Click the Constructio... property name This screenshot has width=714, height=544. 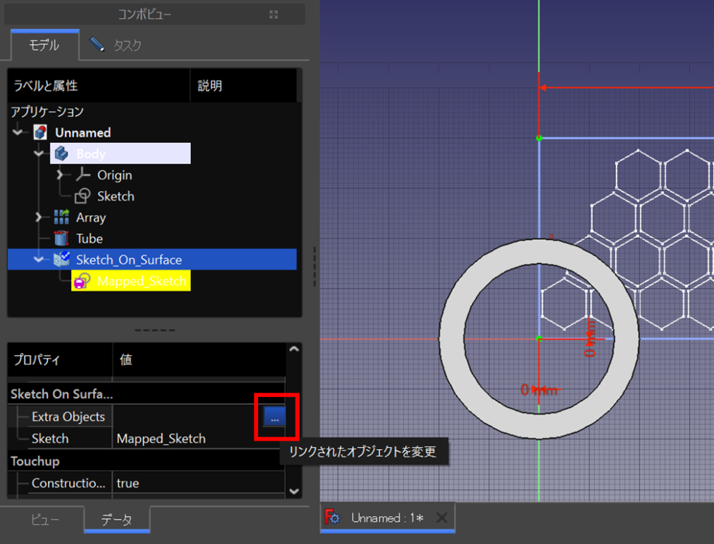point(68,483)
